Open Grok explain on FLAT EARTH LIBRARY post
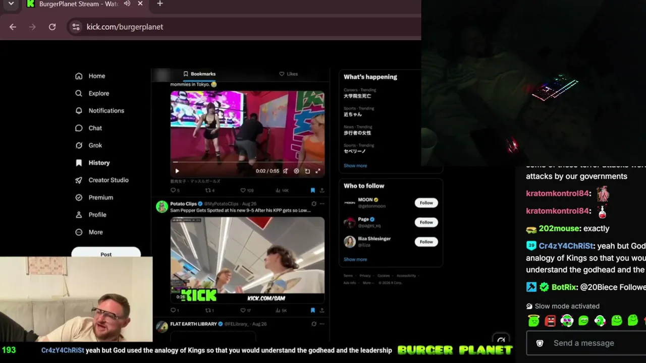Screen dimensions: 646x363 pos(314,324)
